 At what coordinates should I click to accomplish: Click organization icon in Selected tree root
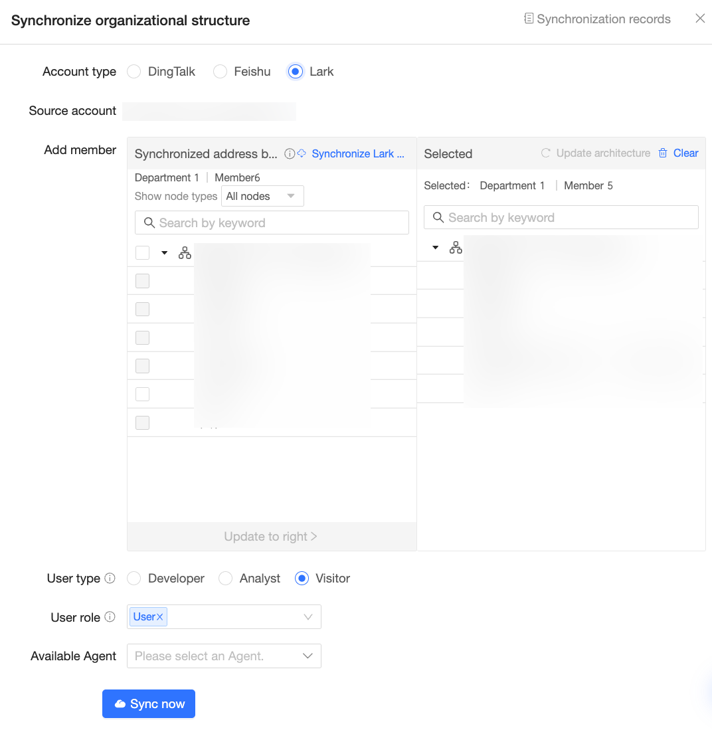click(456, 247)
